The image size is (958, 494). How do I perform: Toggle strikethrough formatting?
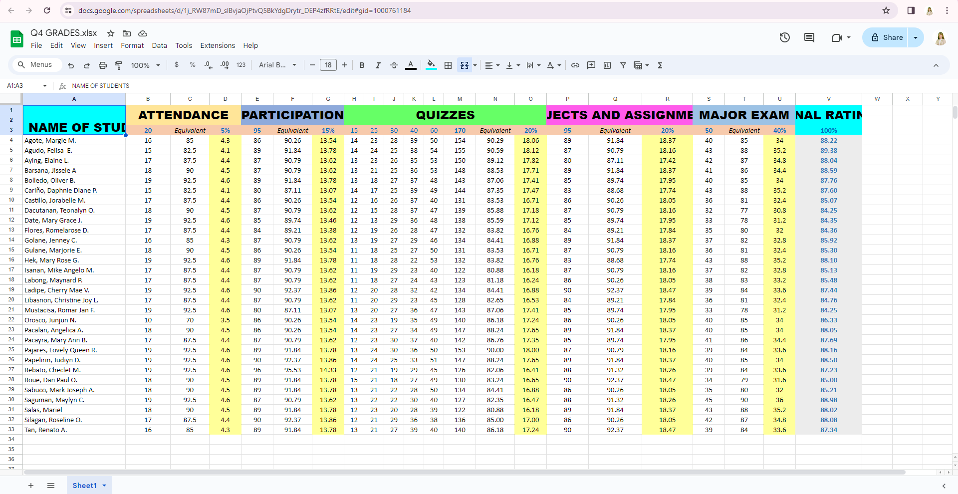[394, 65]
